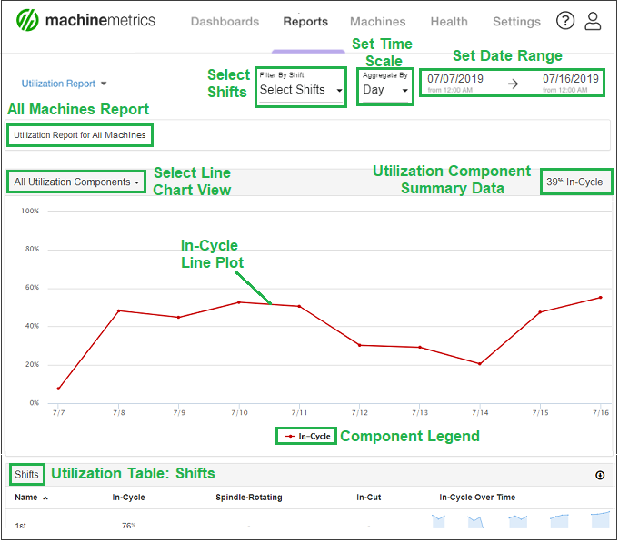Click the In-Cycle Over Time column header
Viewport: 619px width, 542px height.
[x=477, y=498]
